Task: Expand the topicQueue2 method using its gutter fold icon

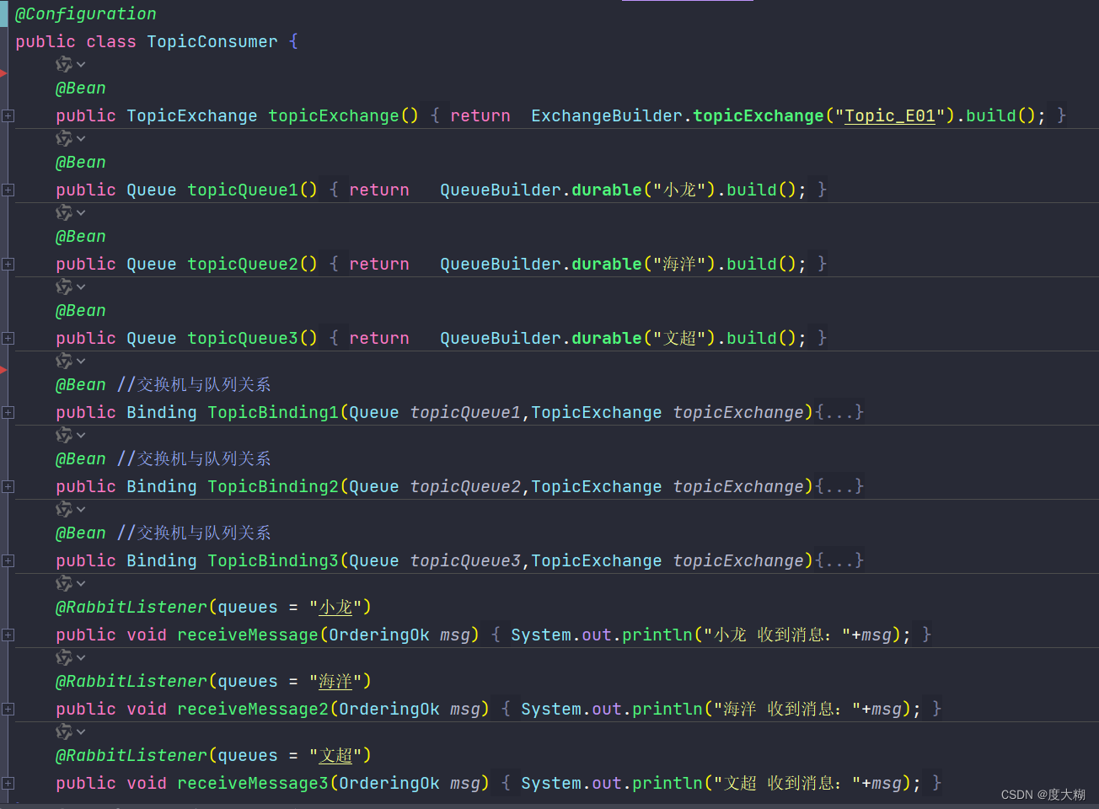Action: coord(8,264)
